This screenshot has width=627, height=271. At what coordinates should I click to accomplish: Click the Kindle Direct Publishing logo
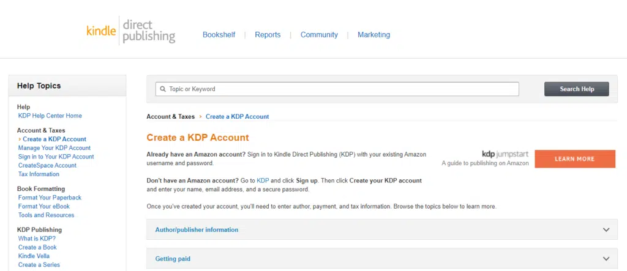pyautogui.click(x=130, y=31)
